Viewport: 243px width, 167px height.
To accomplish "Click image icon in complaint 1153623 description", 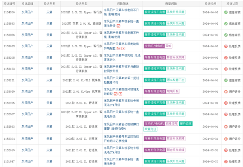I will 118,49.
